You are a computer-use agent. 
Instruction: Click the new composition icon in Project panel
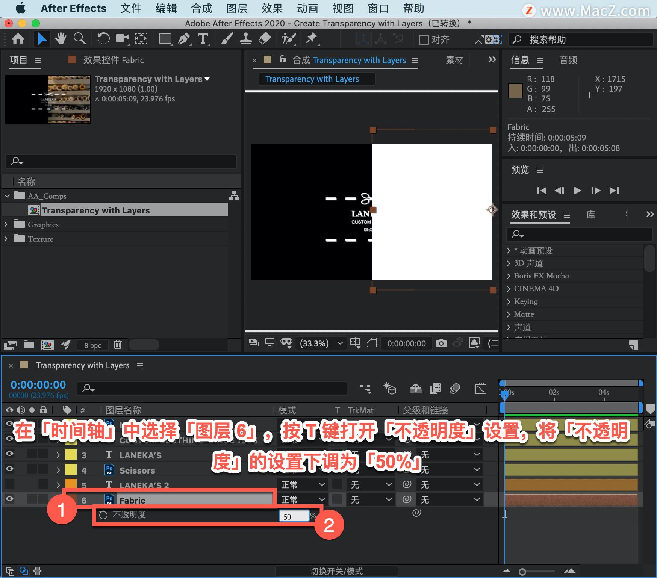coord(47,345)
